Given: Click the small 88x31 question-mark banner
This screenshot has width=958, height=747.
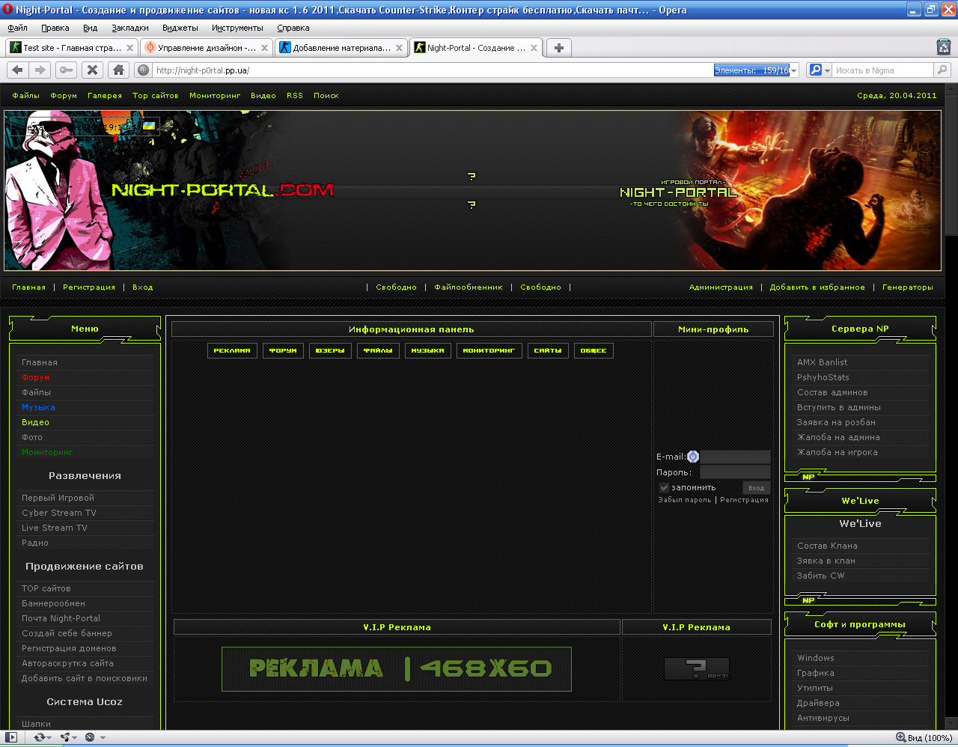Looking at the screenshot, I should point(697,668).
